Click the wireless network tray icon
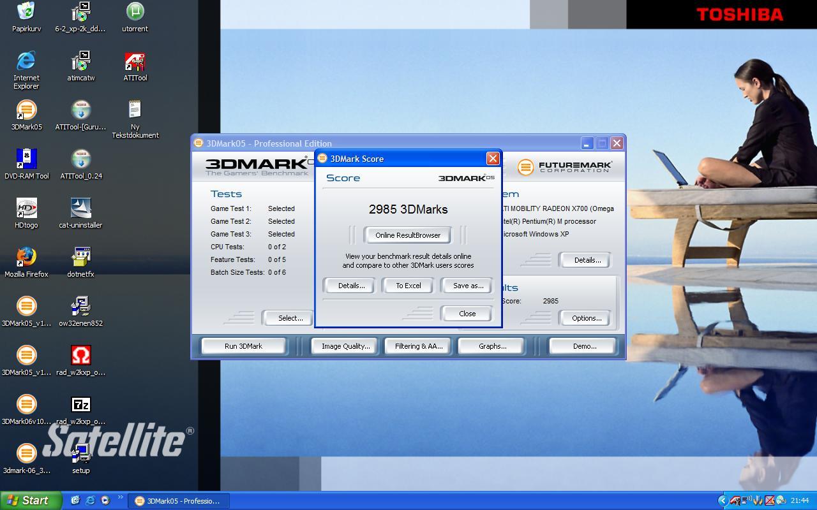The height and width of the screenshot is (510, 817). pos(746,500)
